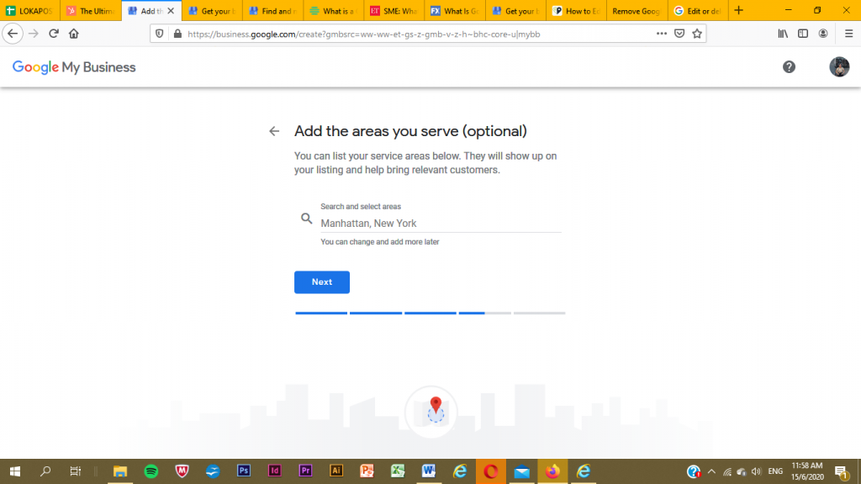Click the setup progress bar
Image resolution: width=861 pixels, height=484 pixels.
tap(430, 313)
